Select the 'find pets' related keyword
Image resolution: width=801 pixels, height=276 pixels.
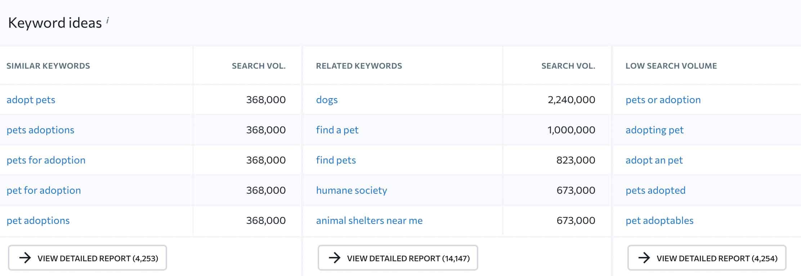click(x=336, y=160)
